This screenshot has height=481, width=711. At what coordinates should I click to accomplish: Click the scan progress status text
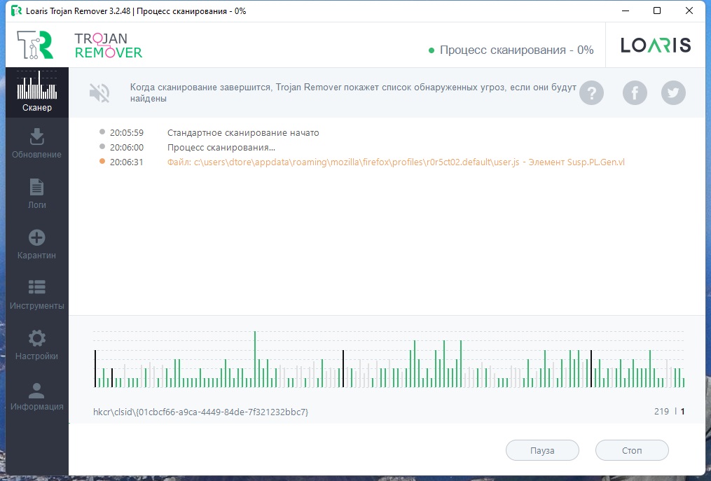(516, 50)
